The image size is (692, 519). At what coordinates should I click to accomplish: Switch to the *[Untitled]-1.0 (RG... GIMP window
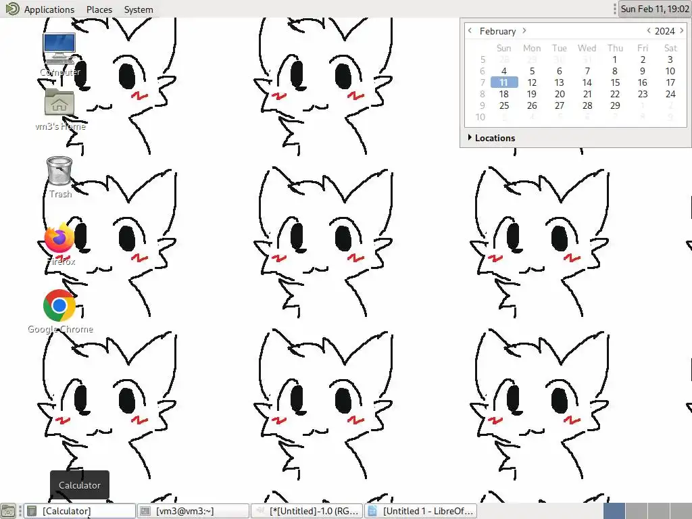pos(306,511)
